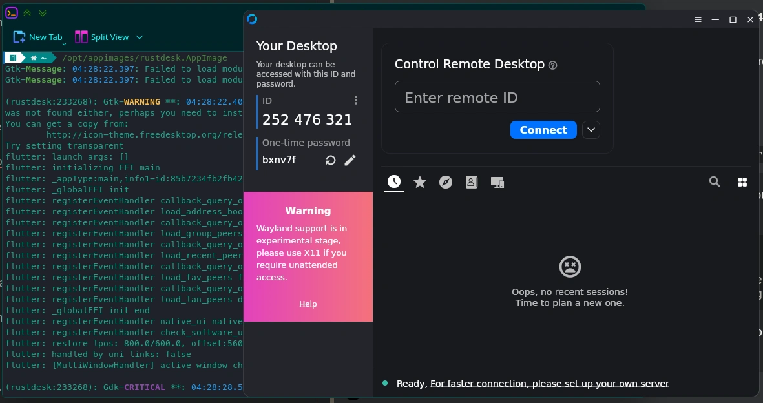Switch to the Discovered compass tab
Image resolution: width=763 pixels, height=403 pixels.
click(446, 182)
